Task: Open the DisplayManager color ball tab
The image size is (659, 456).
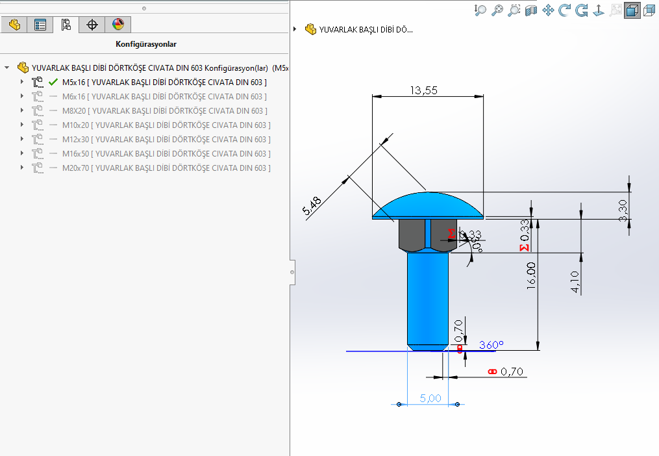Action: pyautogui.click(x=118, y=25)
